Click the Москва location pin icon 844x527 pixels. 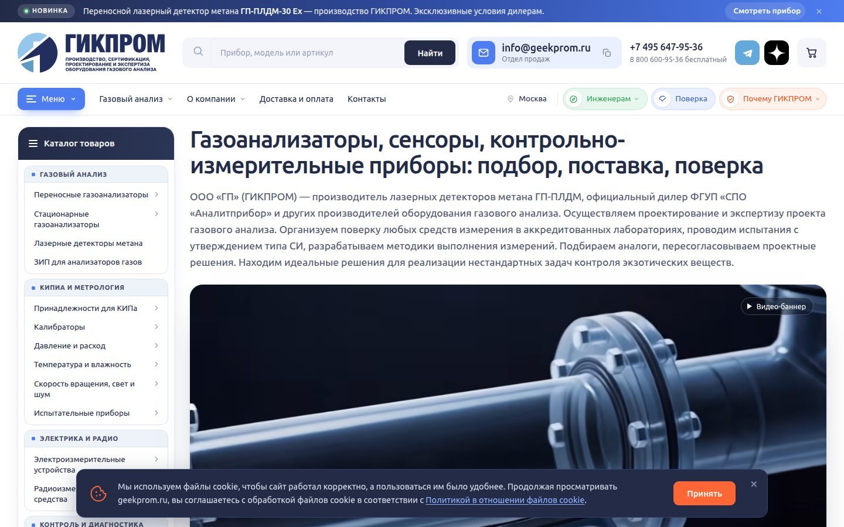coord(510,99)
